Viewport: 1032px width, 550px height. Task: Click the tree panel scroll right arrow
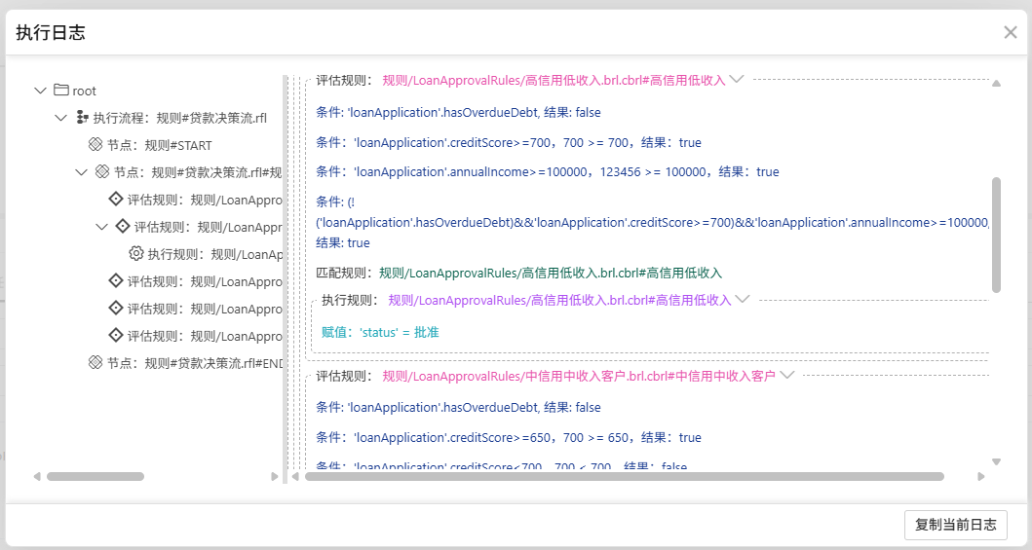(275, 476)
